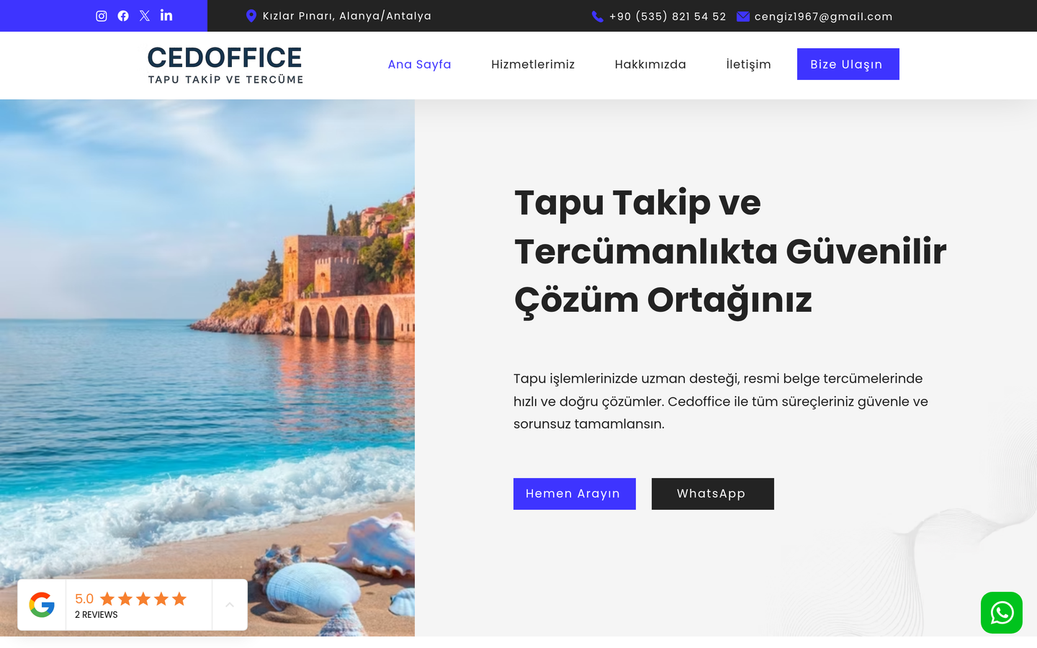Screen dimensions: 1037x648
Task: Expand the Google reviews widget chevron
Action: (x=230, y=605)
